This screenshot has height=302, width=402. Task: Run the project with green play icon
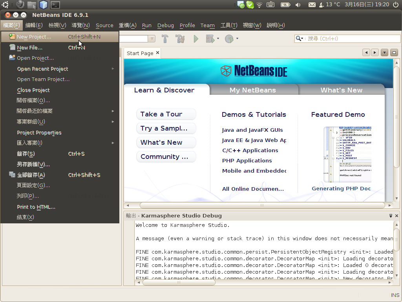(x=196, y=39)
